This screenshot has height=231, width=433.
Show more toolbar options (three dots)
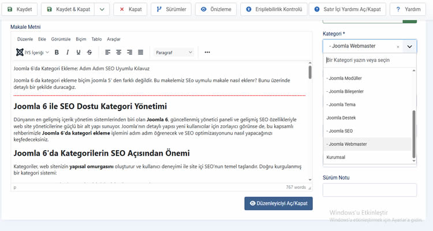(x=207, y=53)
